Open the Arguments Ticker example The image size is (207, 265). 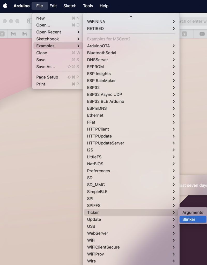point(193,212)
